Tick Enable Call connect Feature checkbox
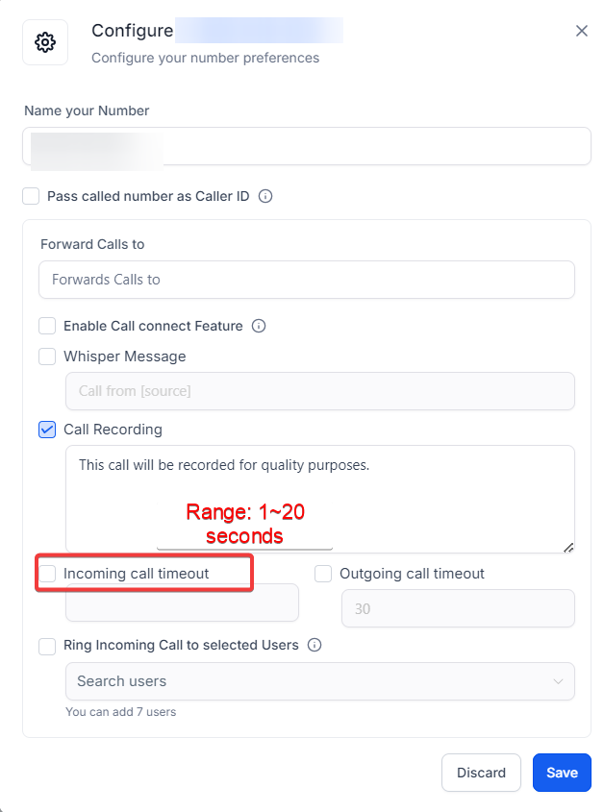This screenshot has width=604, height=812. [x=47, y=326]
